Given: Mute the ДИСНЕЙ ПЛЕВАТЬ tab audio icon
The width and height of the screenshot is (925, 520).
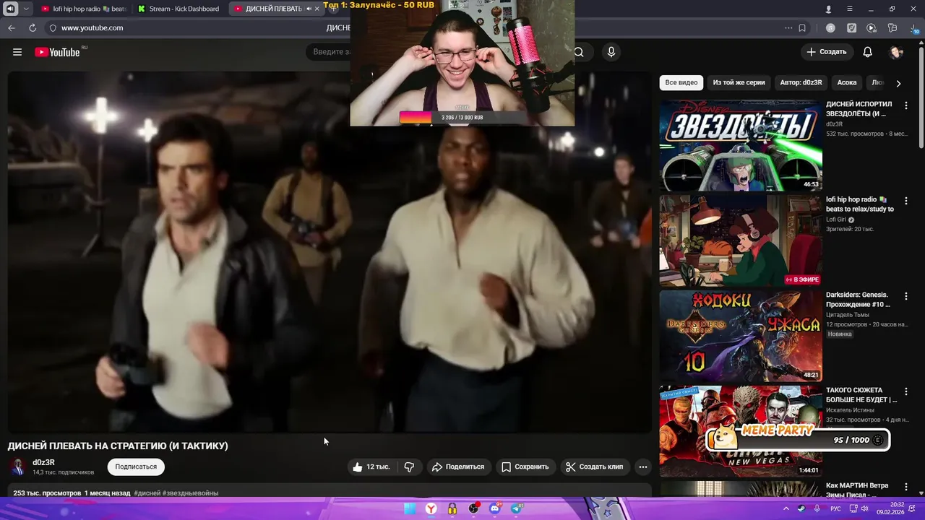Looking at the screenshot, I should tap(309, 9).
